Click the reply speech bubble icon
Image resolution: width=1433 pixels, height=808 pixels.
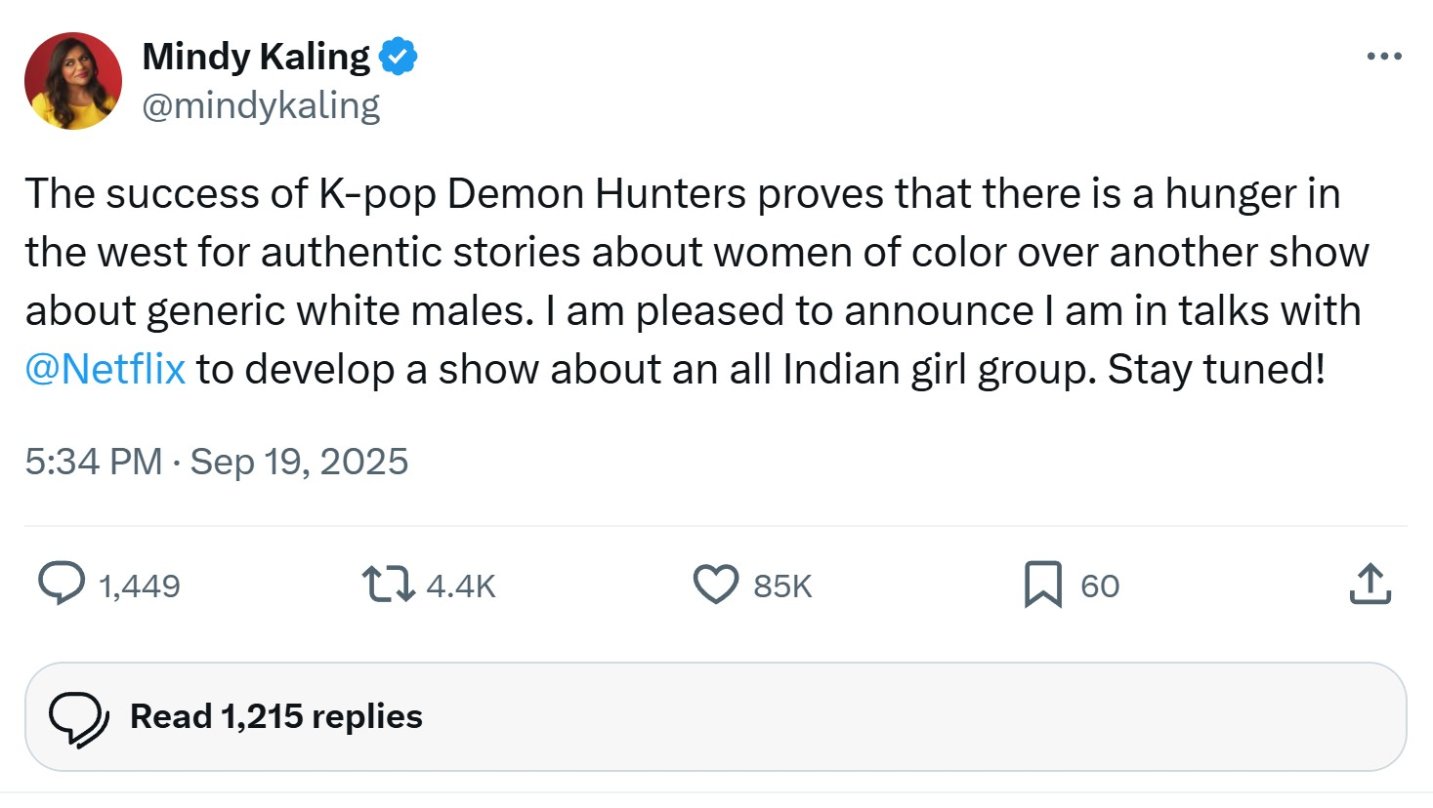coord(62,584)
